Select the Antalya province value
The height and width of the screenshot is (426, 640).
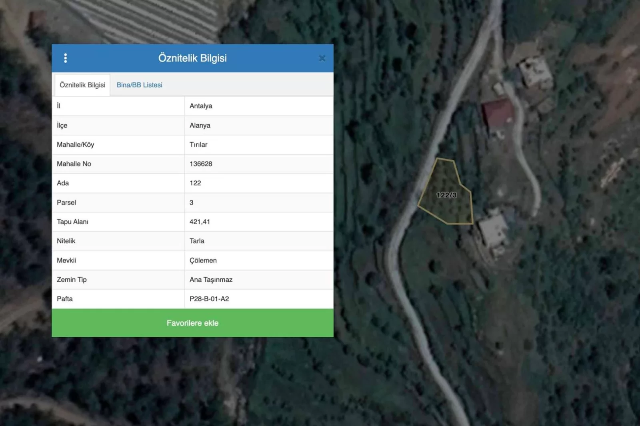pyautogui.click(x=201, y=106)
